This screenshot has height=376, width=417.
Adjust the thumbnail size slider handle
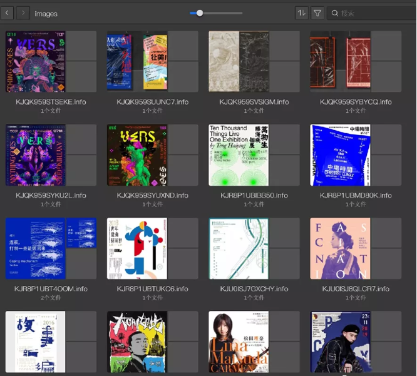pos(200,13)
